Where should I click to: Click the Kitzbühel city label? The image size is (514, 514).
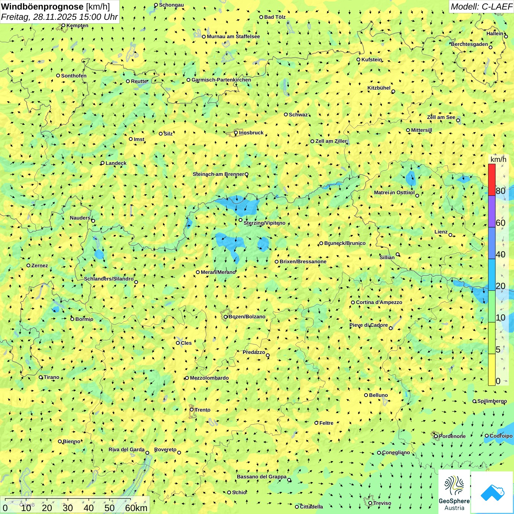click(379, 88)
